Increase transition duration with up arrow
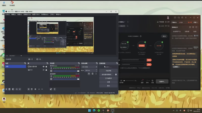The image size is (202, 113). point(96,70)
